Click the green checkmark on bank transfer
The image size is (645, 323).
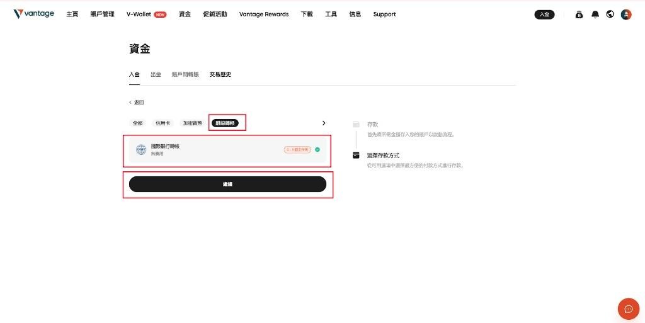click(x=317, y=150)
